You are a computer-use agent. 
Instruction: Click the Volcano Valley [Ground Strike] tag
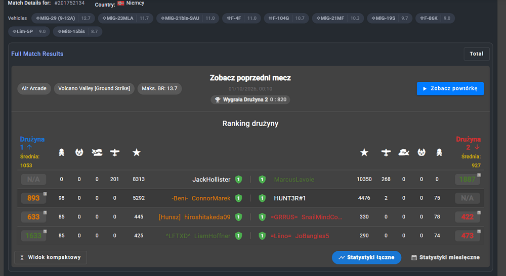tap(94, 88)
